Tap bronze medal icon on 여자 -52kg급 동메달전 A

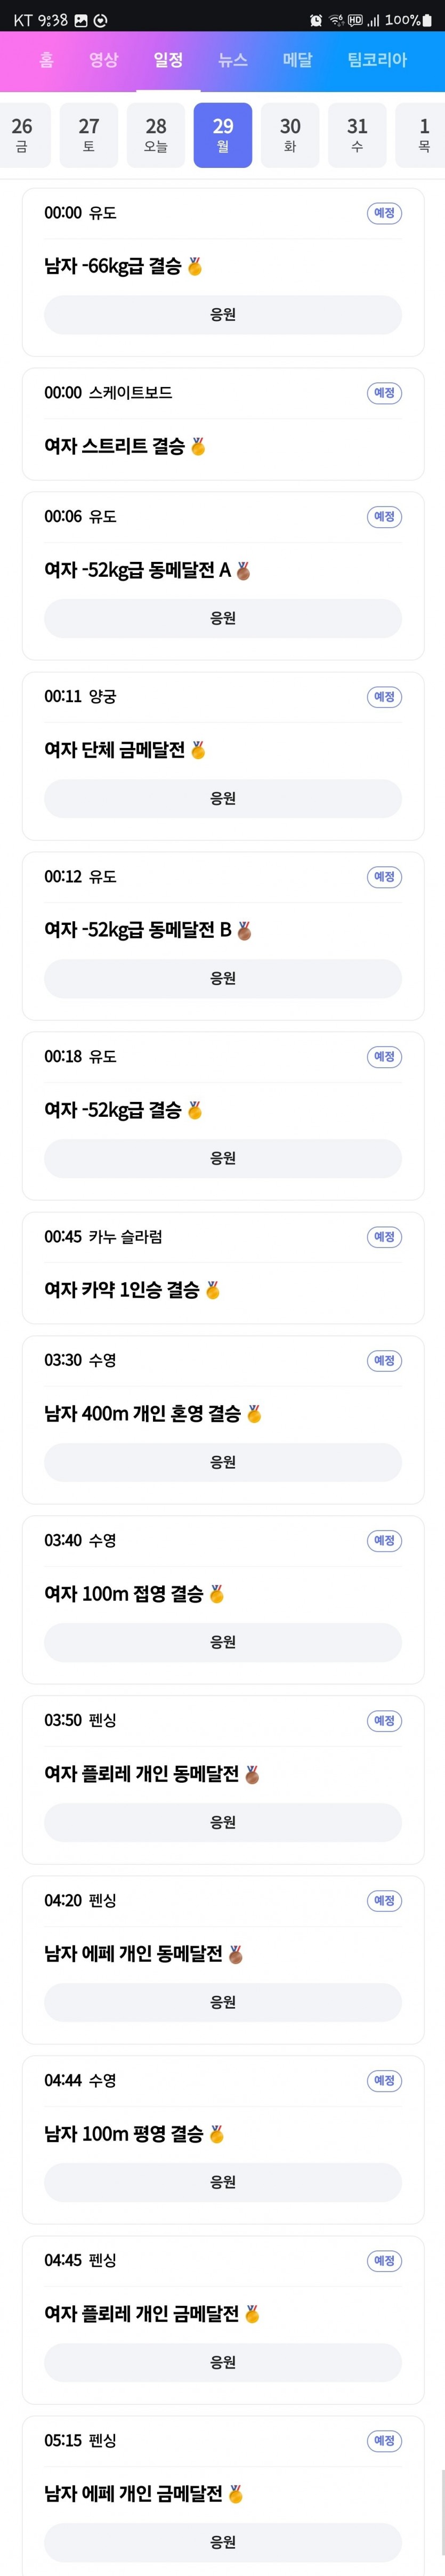(243, 570)
